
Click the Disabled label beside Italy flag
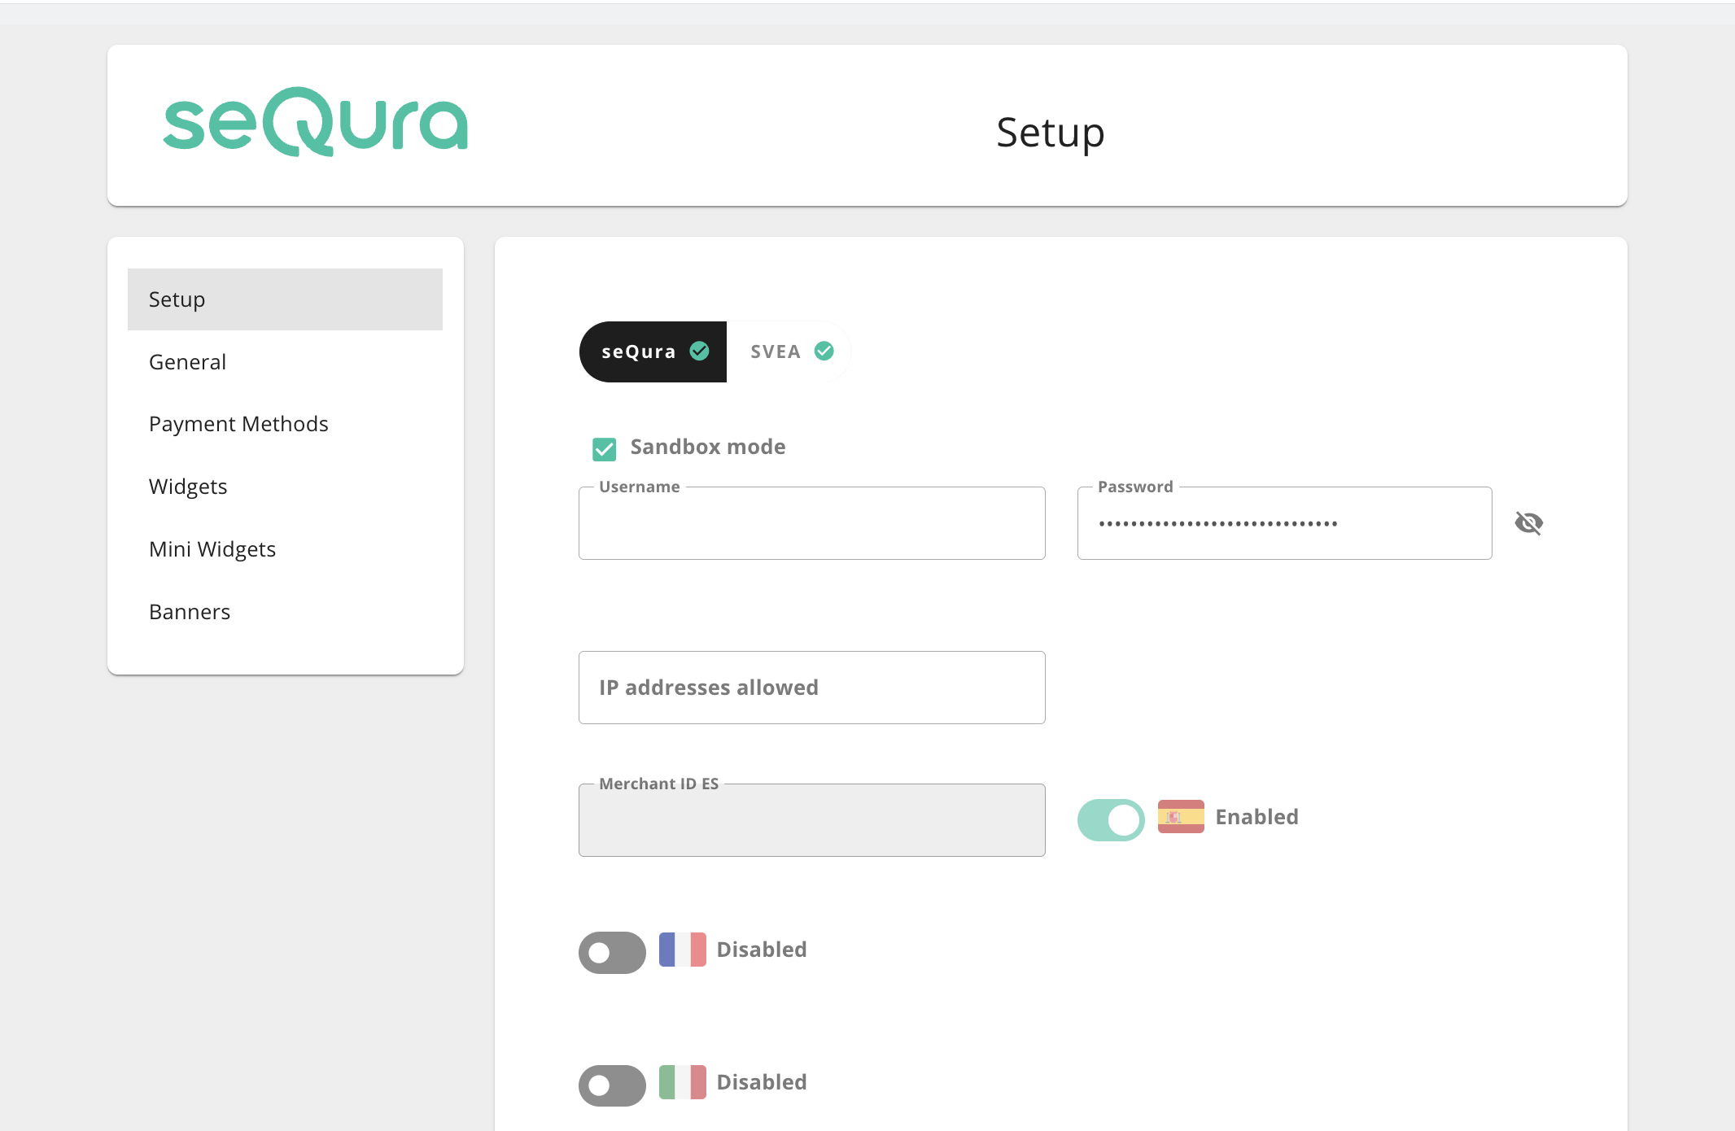point(762,1082)
